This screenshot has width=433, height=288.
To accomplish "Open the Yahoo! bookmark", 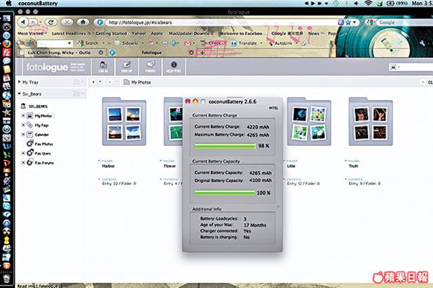I will (x=139, y=33).
